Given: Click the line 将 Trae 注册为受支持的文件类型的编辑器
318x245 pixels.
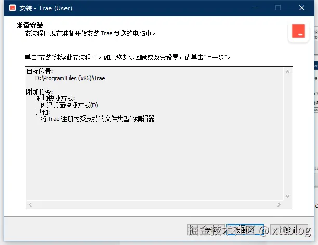Looking at the screenshot, I should 97,119.
